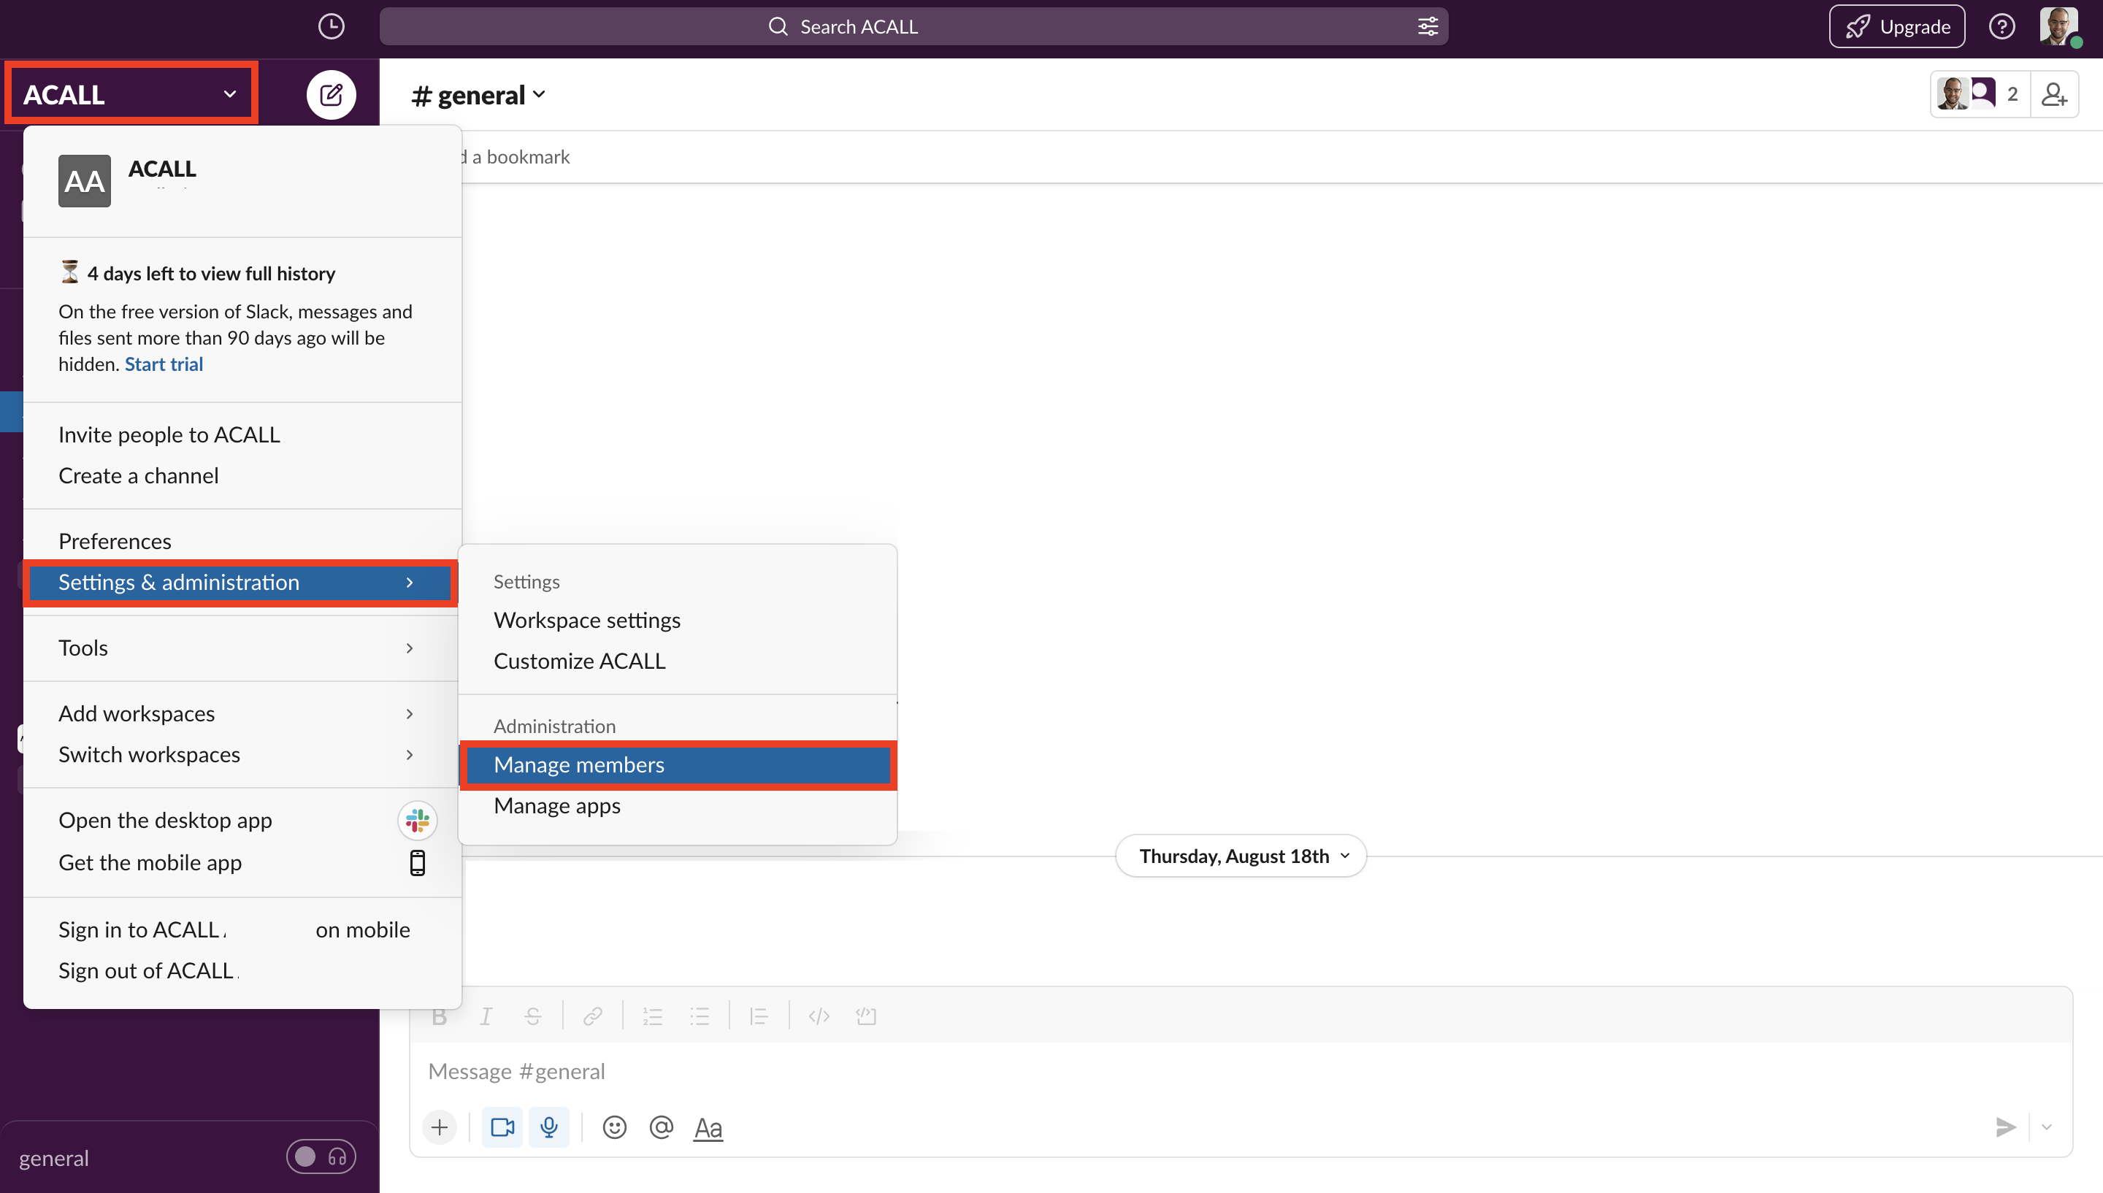
Task: Click the Upgrade button
Action: [x=1896, y=26]
